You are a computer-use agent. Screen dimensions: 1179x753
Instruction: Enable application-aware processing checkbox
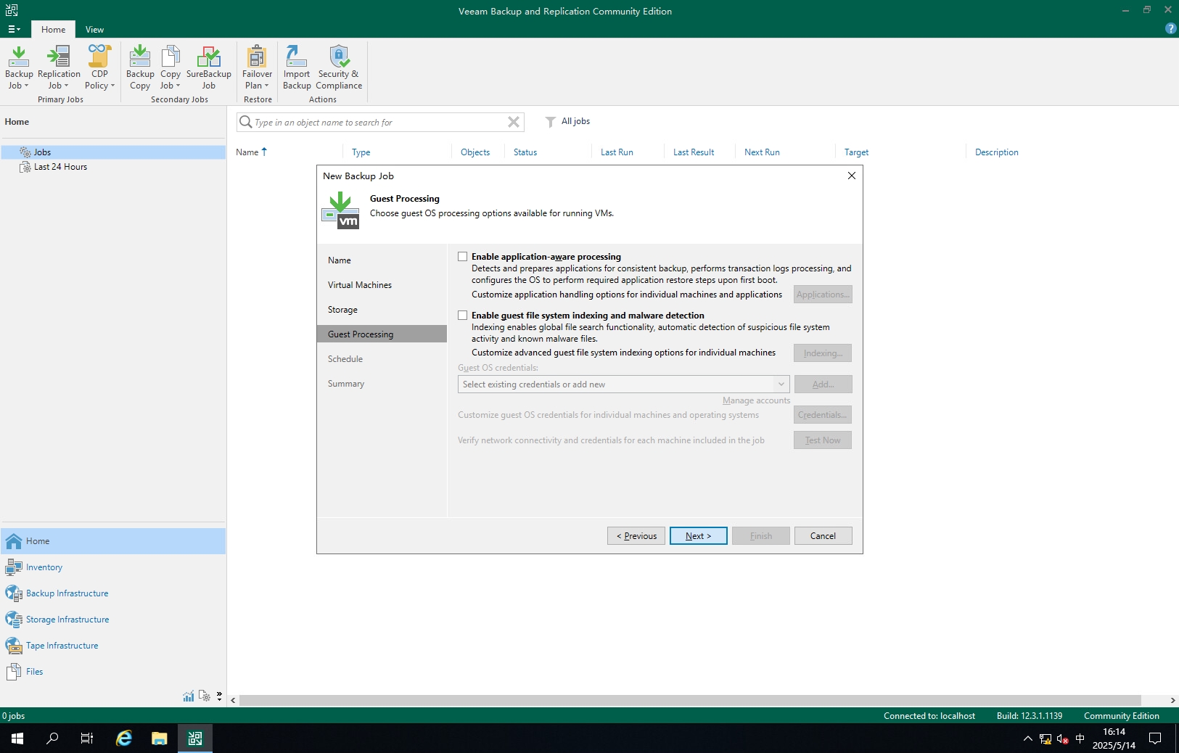[463, 257]
